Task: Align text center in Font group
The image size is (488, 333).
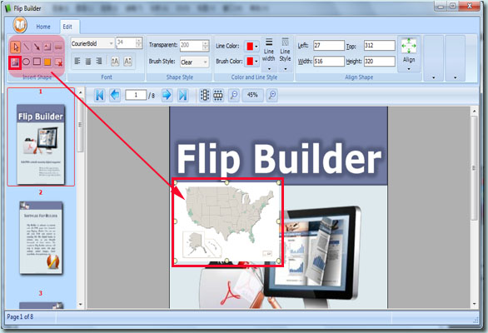Action: tap(88, 61)
